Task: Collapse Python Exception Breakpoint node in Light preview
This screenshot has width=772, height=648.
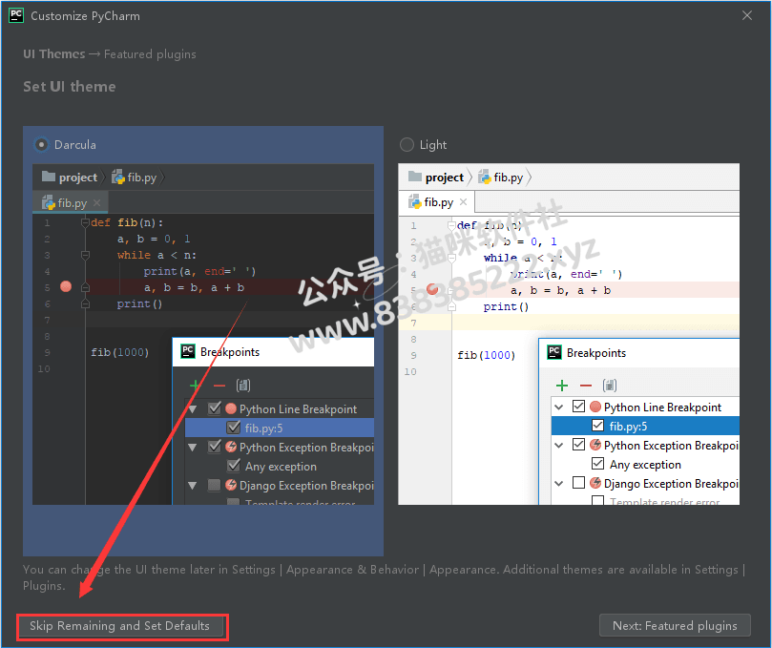Action: (x=559, y=446)
